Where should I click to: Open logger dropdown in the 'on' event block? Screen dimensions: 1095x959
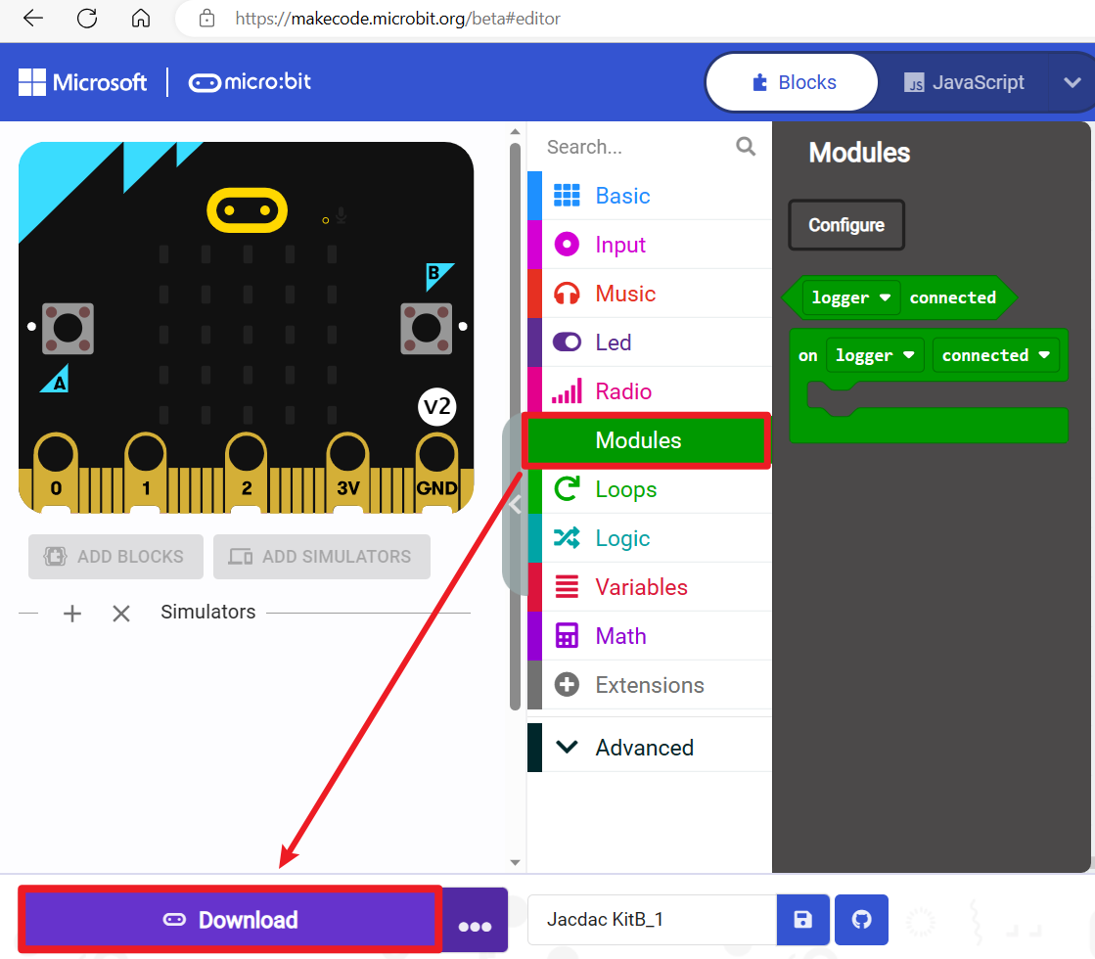(x=875, y=355)
